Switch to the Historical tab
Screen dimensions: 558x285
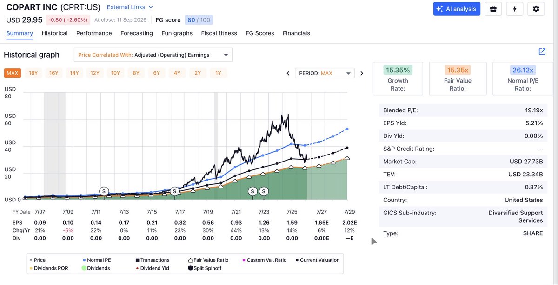point(55,33)
